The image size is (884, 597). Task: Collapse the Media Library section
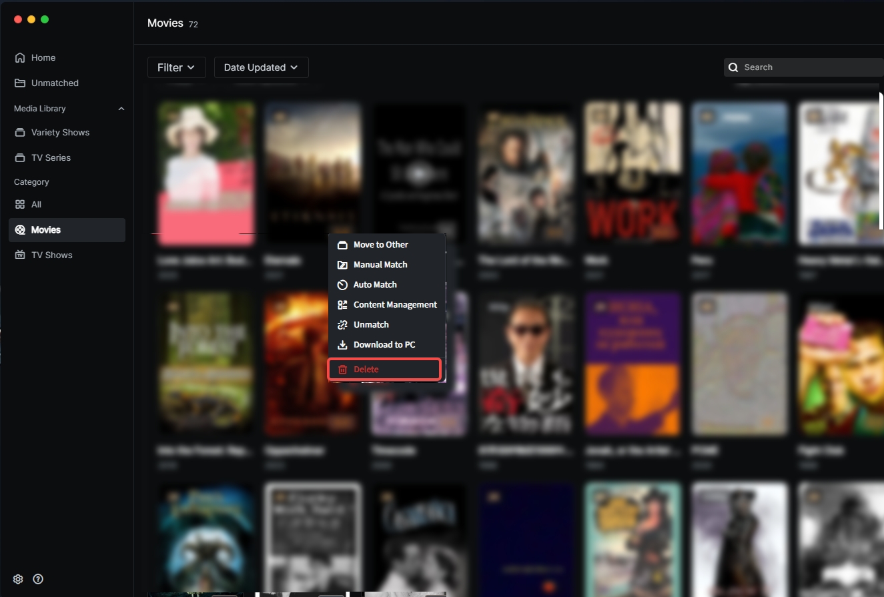click(x=121, y=109)
